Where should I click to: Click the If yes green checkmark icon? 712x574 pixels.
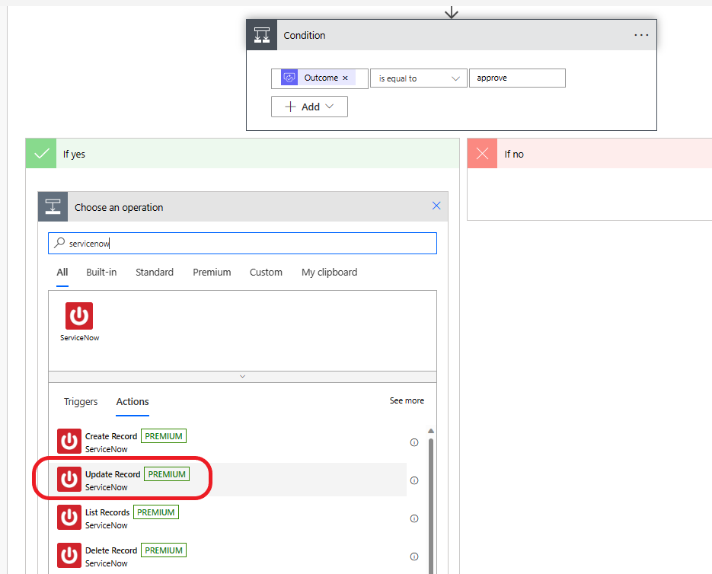click(41, 154)
